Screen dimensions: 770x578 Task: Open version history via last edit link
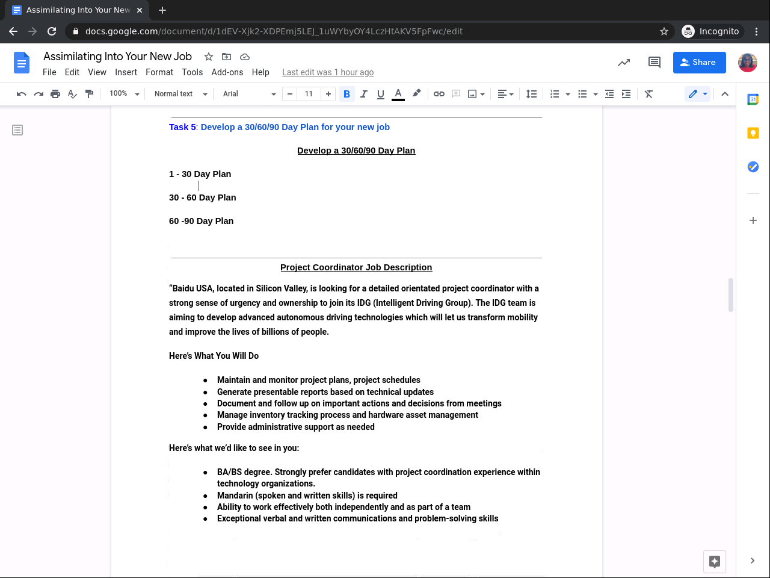click(x=328, y=72)
